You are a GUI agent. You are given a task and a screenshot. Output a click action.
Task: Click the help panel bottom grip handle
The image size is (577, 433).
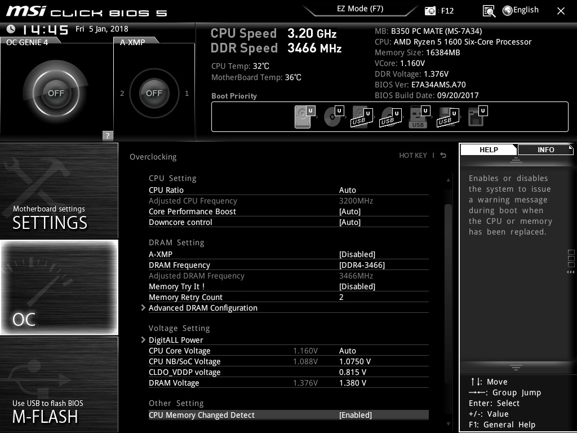(x=516, y=368)
